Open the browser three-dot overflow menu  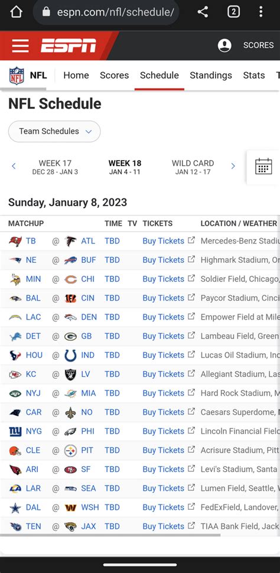point(261,12)
